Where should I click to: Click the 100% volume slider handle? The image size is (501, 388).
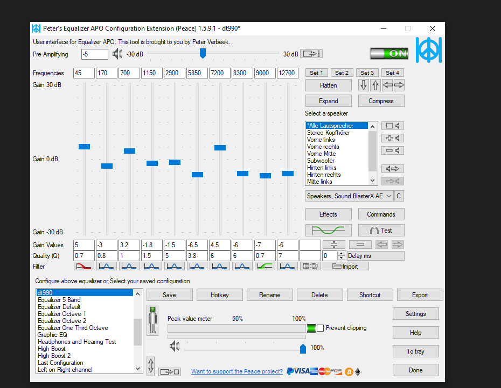pyautogui.click(x=303, y=348)
